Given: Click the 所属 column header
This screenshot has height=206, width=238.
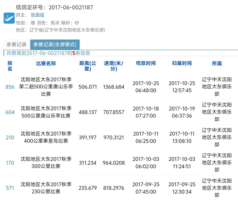Looking at the screenshot, I should (x=217, y=63).
